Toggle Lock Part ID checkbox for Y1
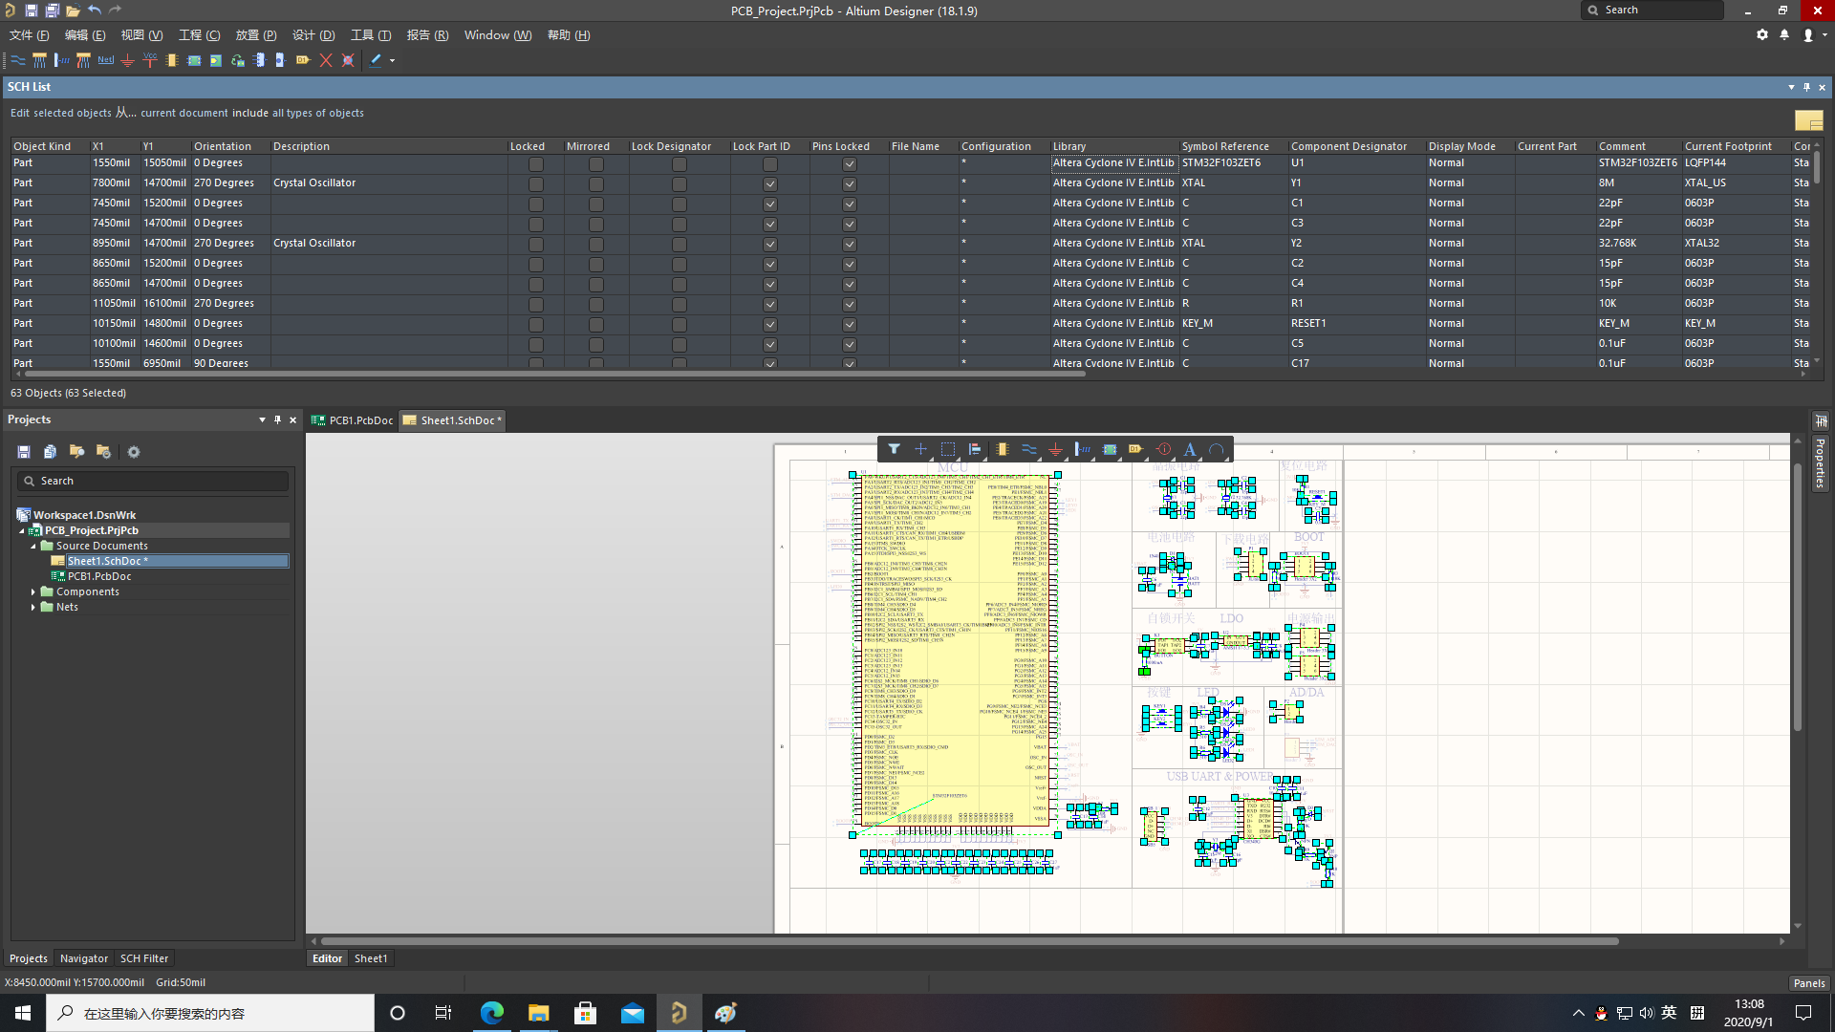This screenshot has width=1835, height=1032. pos(769,183)
